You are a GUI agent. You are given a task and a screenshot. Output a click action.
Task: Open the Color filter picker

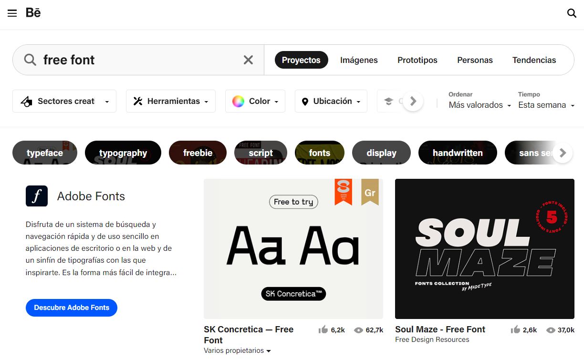click(x=255, y=101)
